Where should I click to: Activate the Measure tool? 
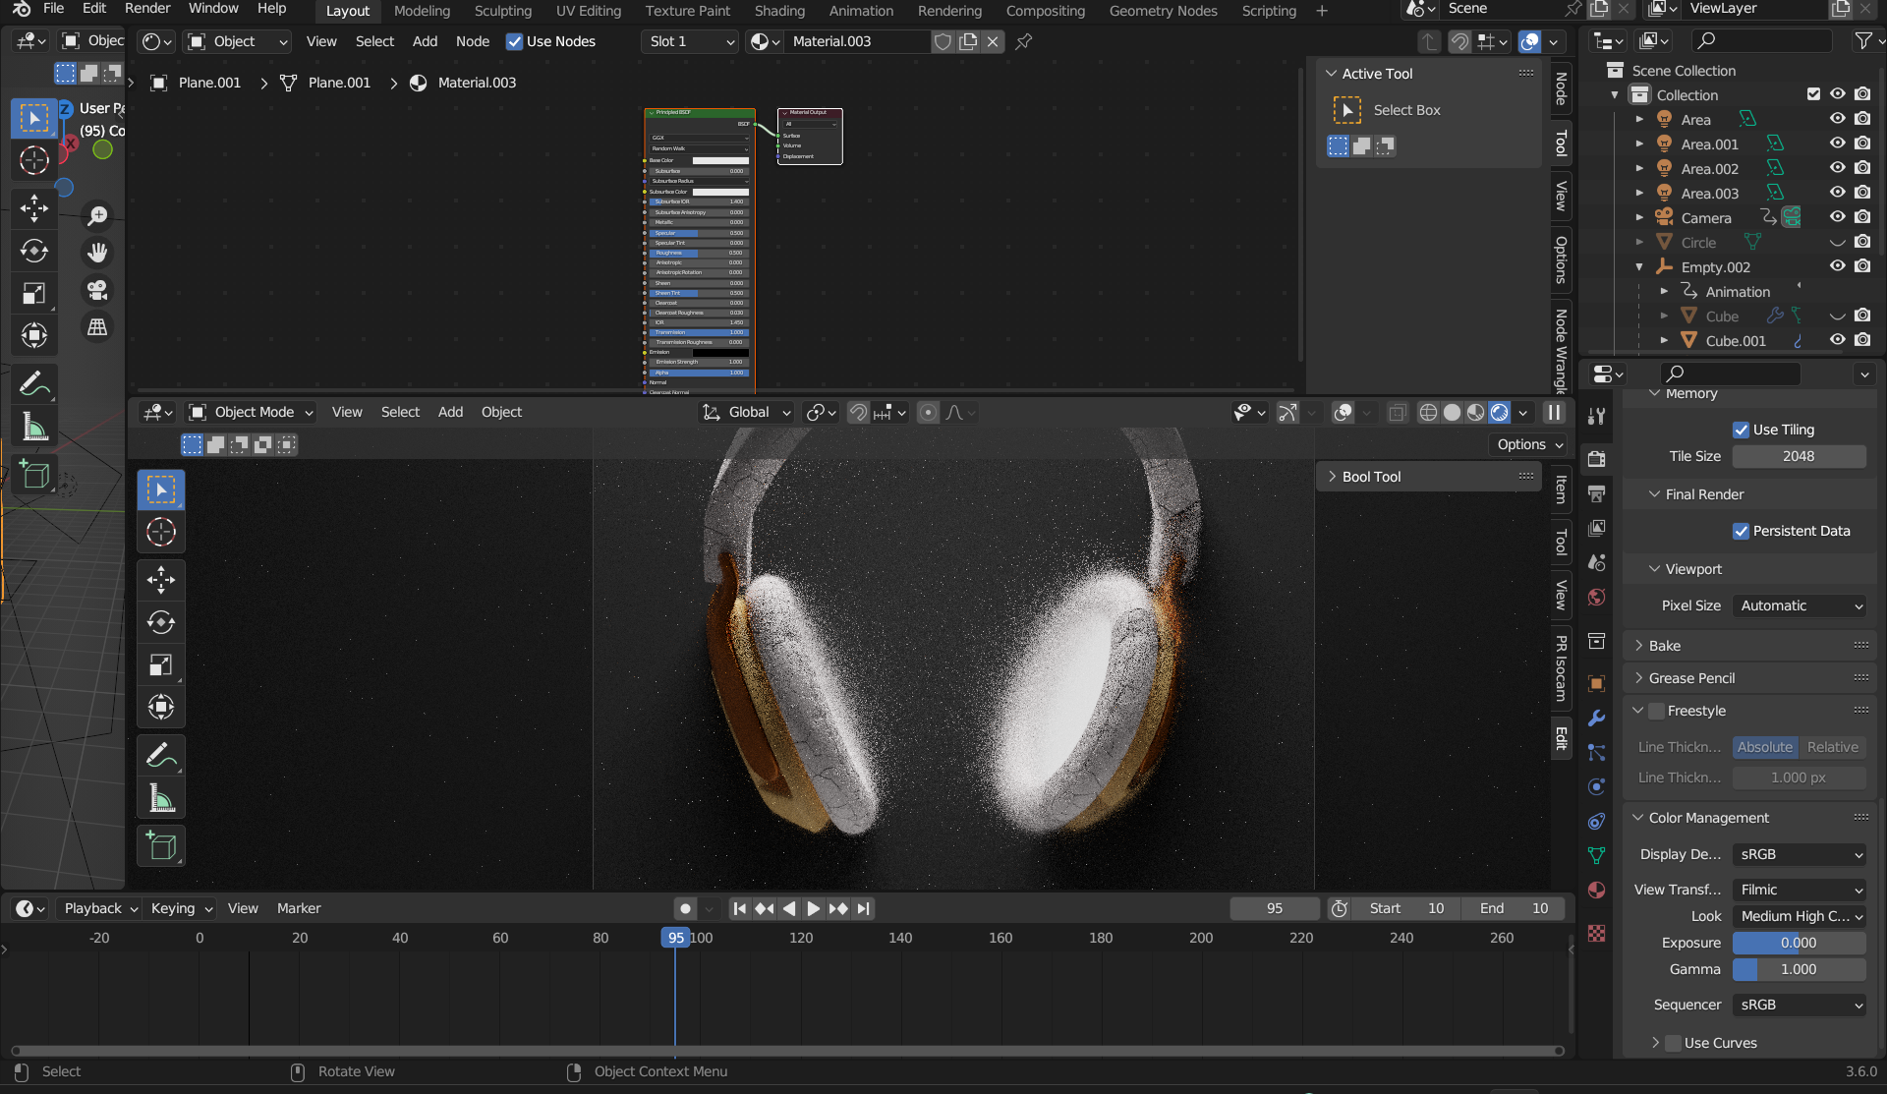pos(161,797)
